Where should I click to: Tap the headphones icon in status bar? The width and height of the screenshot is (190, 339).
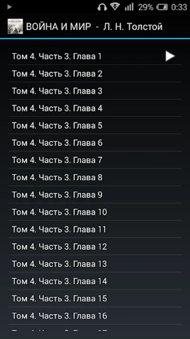click(x=102, y=7)
